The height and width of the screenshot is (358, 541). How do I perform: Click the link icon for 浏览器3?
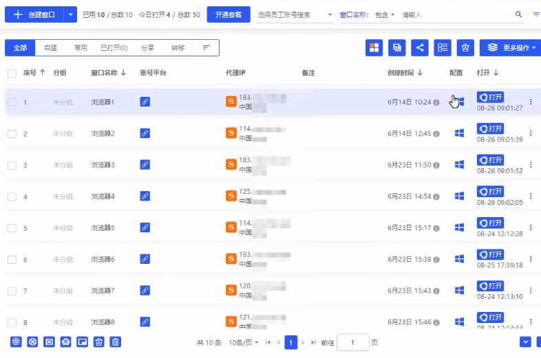[x=145, y=165]
